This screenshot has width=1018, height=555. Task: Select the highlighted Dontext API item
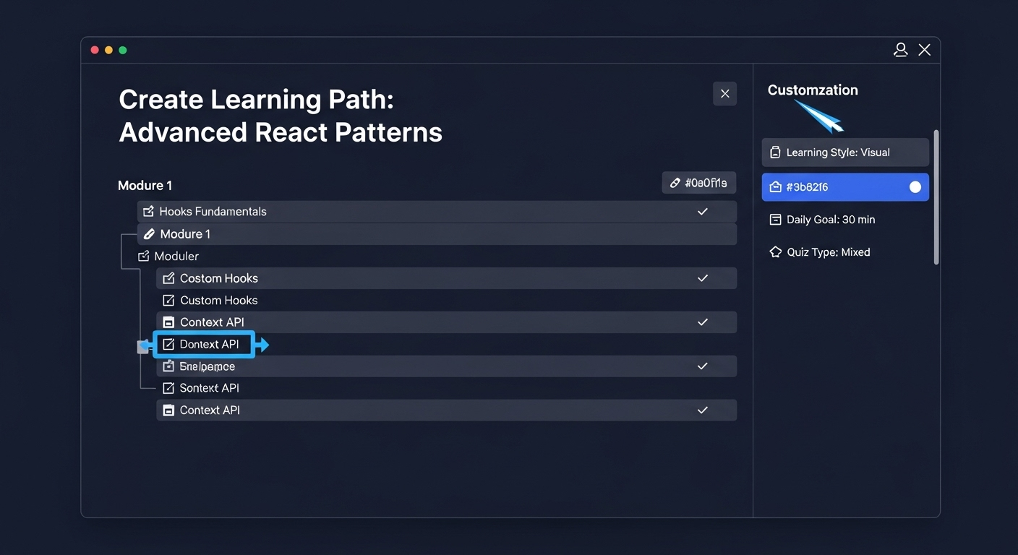click(209, 345)
